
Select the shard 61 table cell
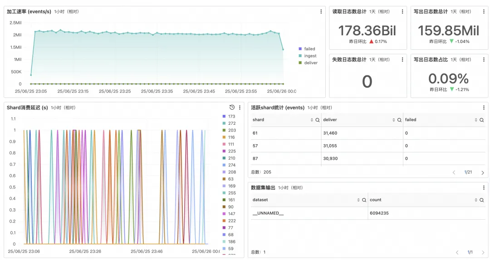point(286,133)
